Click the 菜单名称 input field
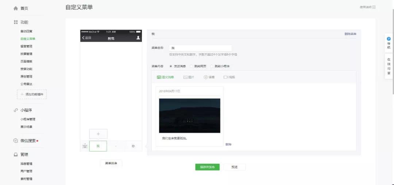This screenshot has width=394, height=185. click(200, 48)
